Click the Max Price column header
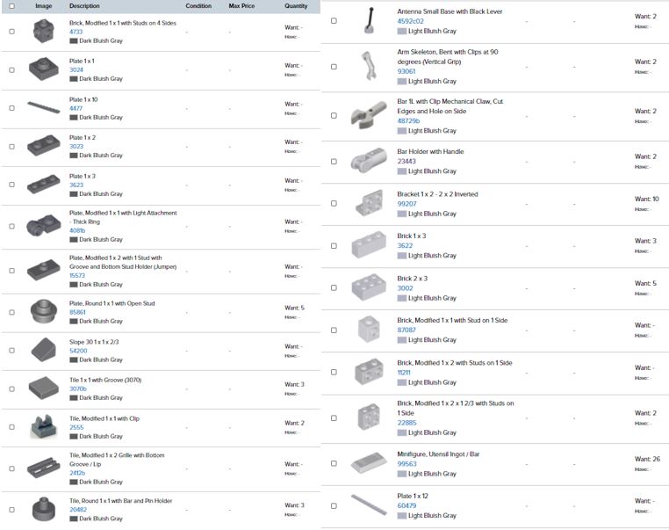 (241, 6)
